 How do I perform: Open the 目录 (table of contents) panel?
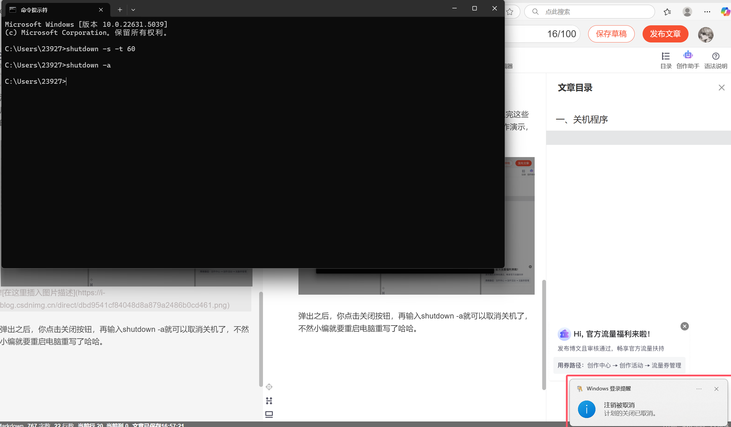point(666,60)
